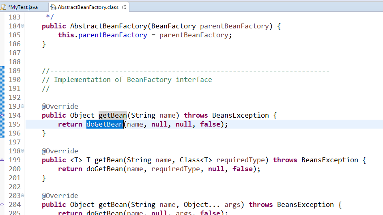Click the override marker at line 199
Viewport: 383px width, 215px height.
point(2,160)
